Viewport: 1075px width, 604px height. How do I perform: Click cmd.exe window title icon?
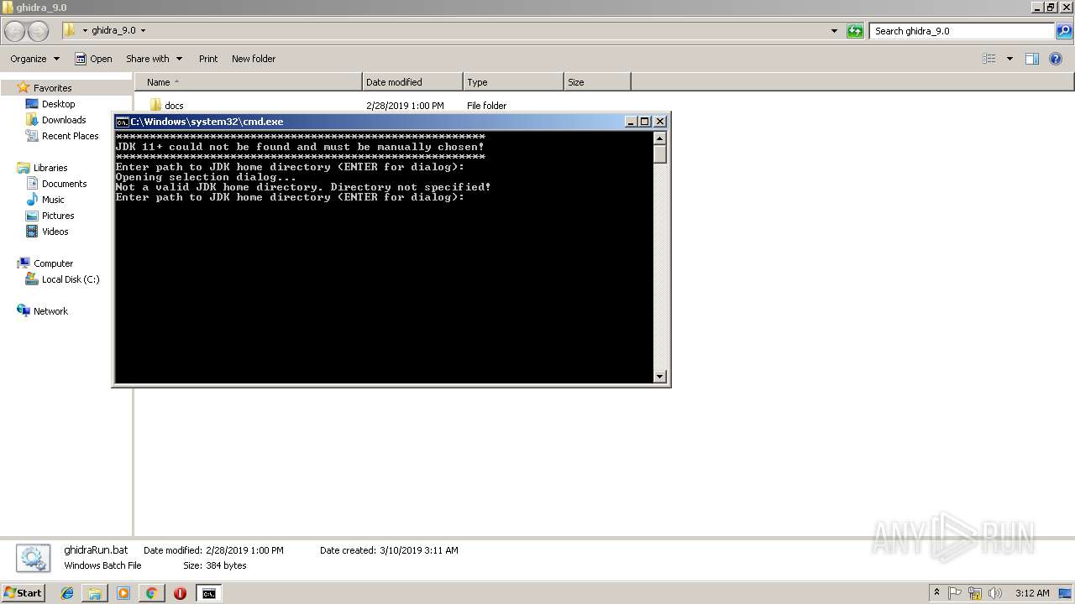pyautogui.click(x=122, y=122)
